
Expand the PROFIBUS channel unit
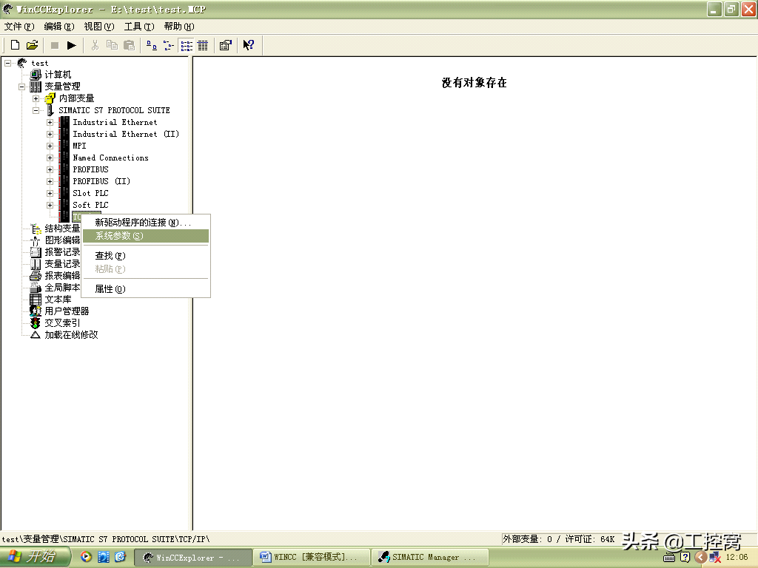point(50,169)
